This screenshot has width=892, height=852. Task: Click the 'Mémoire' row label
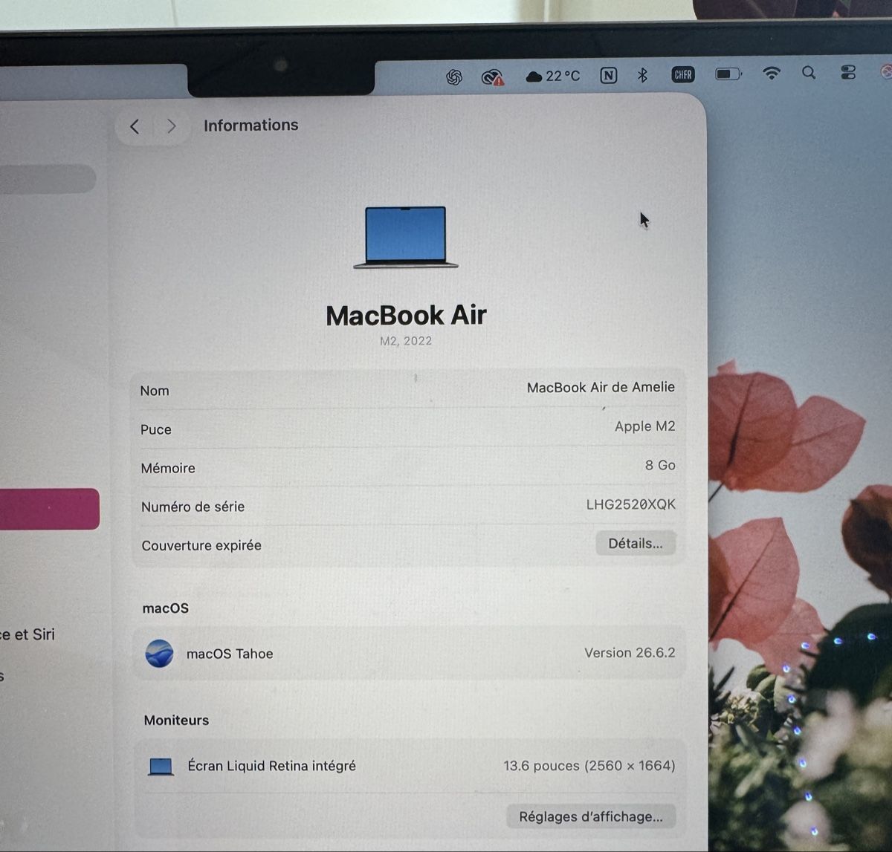click(x=168, y=468)
